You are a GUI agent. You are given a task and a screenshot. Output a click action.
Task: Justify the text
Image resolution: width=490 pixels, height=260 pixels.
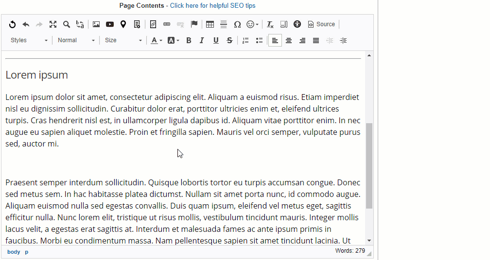click(316, 40)
